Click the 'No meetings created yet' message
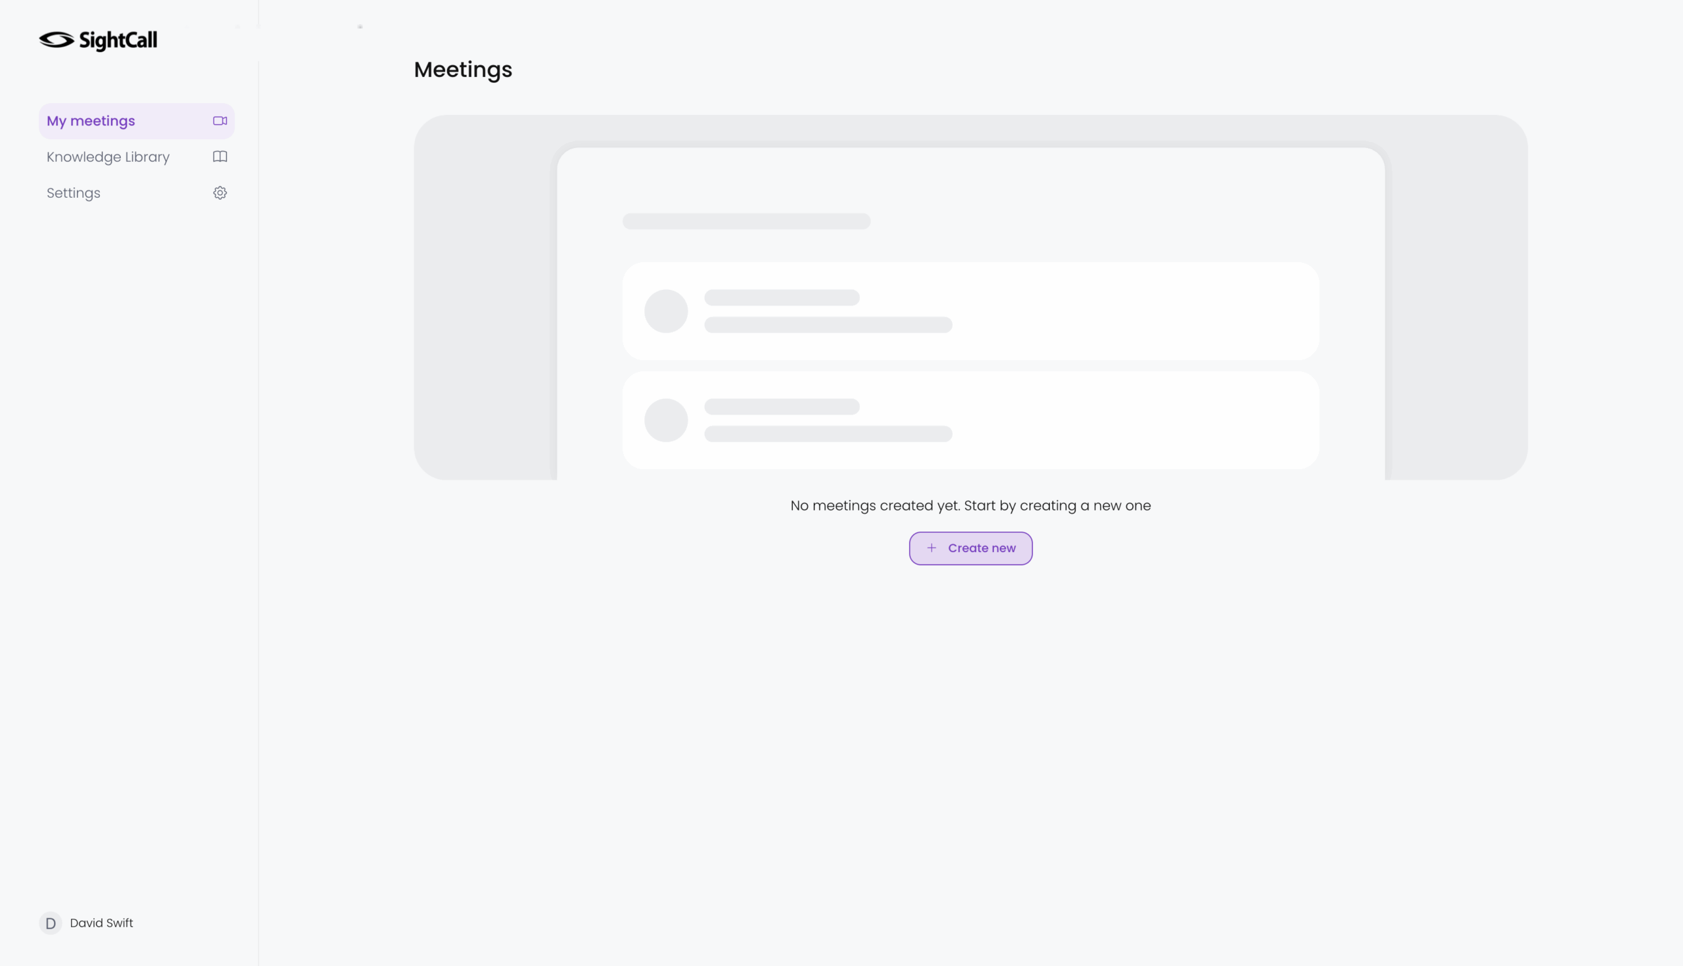 tap(970, 505)
